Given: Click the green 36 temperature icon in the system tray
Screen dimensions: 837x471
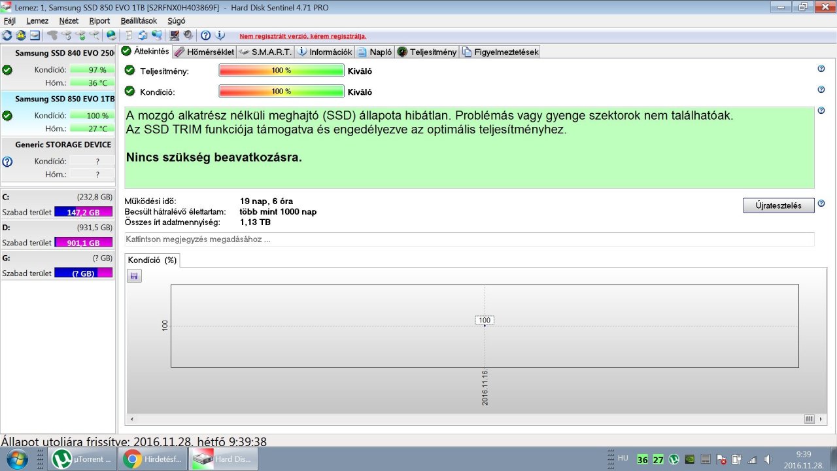Looking at the screenshot, I should click(643, 459).
